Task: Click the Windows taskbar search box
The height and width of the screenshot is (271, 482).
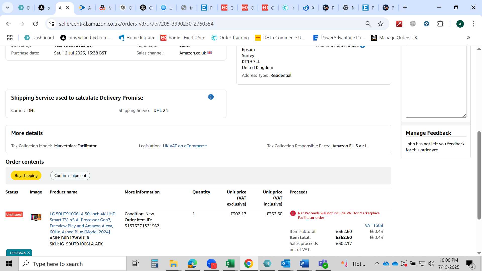Action: tap(72, 263)
